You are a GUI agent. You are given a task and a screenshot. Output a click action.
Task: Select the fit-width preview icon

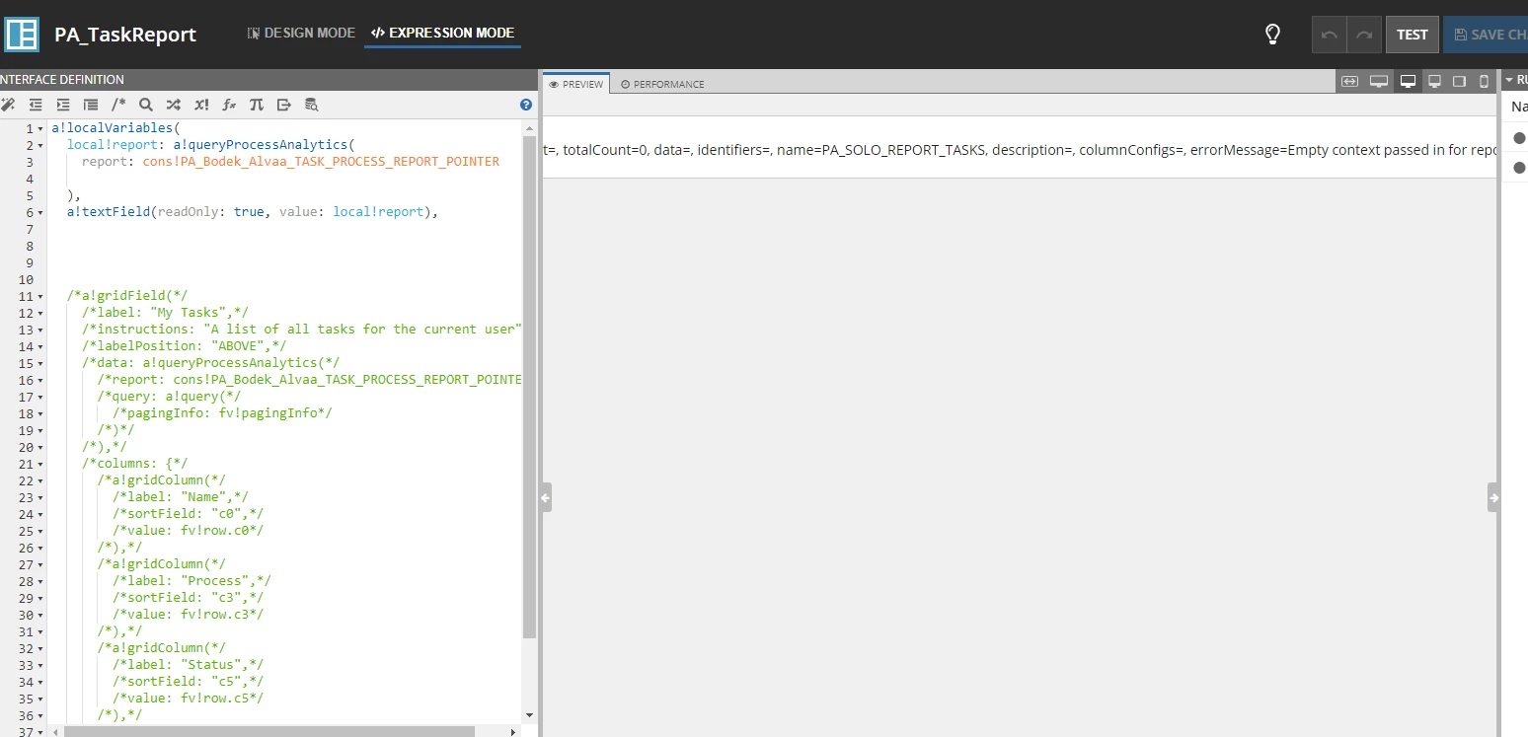tap(1350, 82)
